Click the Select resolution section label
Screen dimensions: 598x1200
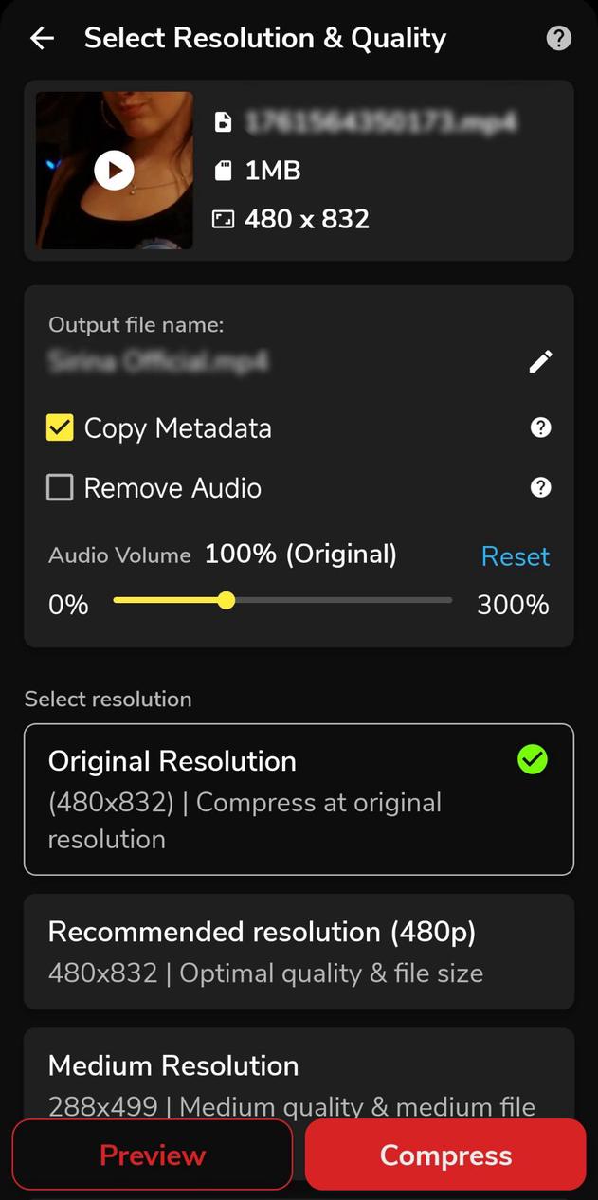tap(107, 699)
